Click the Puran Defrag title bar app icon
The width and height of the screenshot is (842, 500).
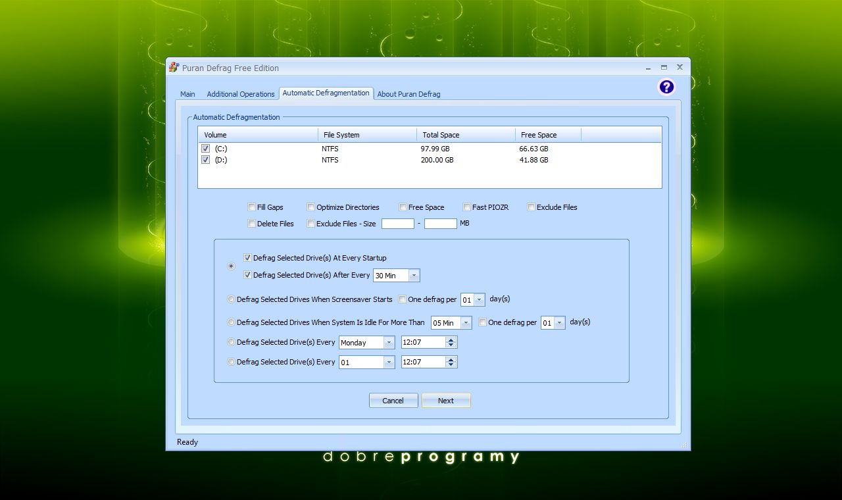coord(174,67)
